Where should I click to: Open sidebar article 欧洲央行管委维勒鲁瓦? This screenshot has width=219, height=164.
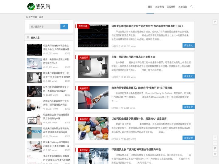(x=57, y=75)
